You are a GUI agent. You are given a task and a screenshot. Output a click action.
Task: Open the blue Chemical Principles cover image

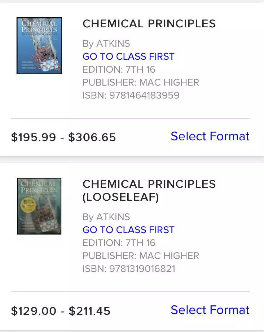click(x=39, y=46)
